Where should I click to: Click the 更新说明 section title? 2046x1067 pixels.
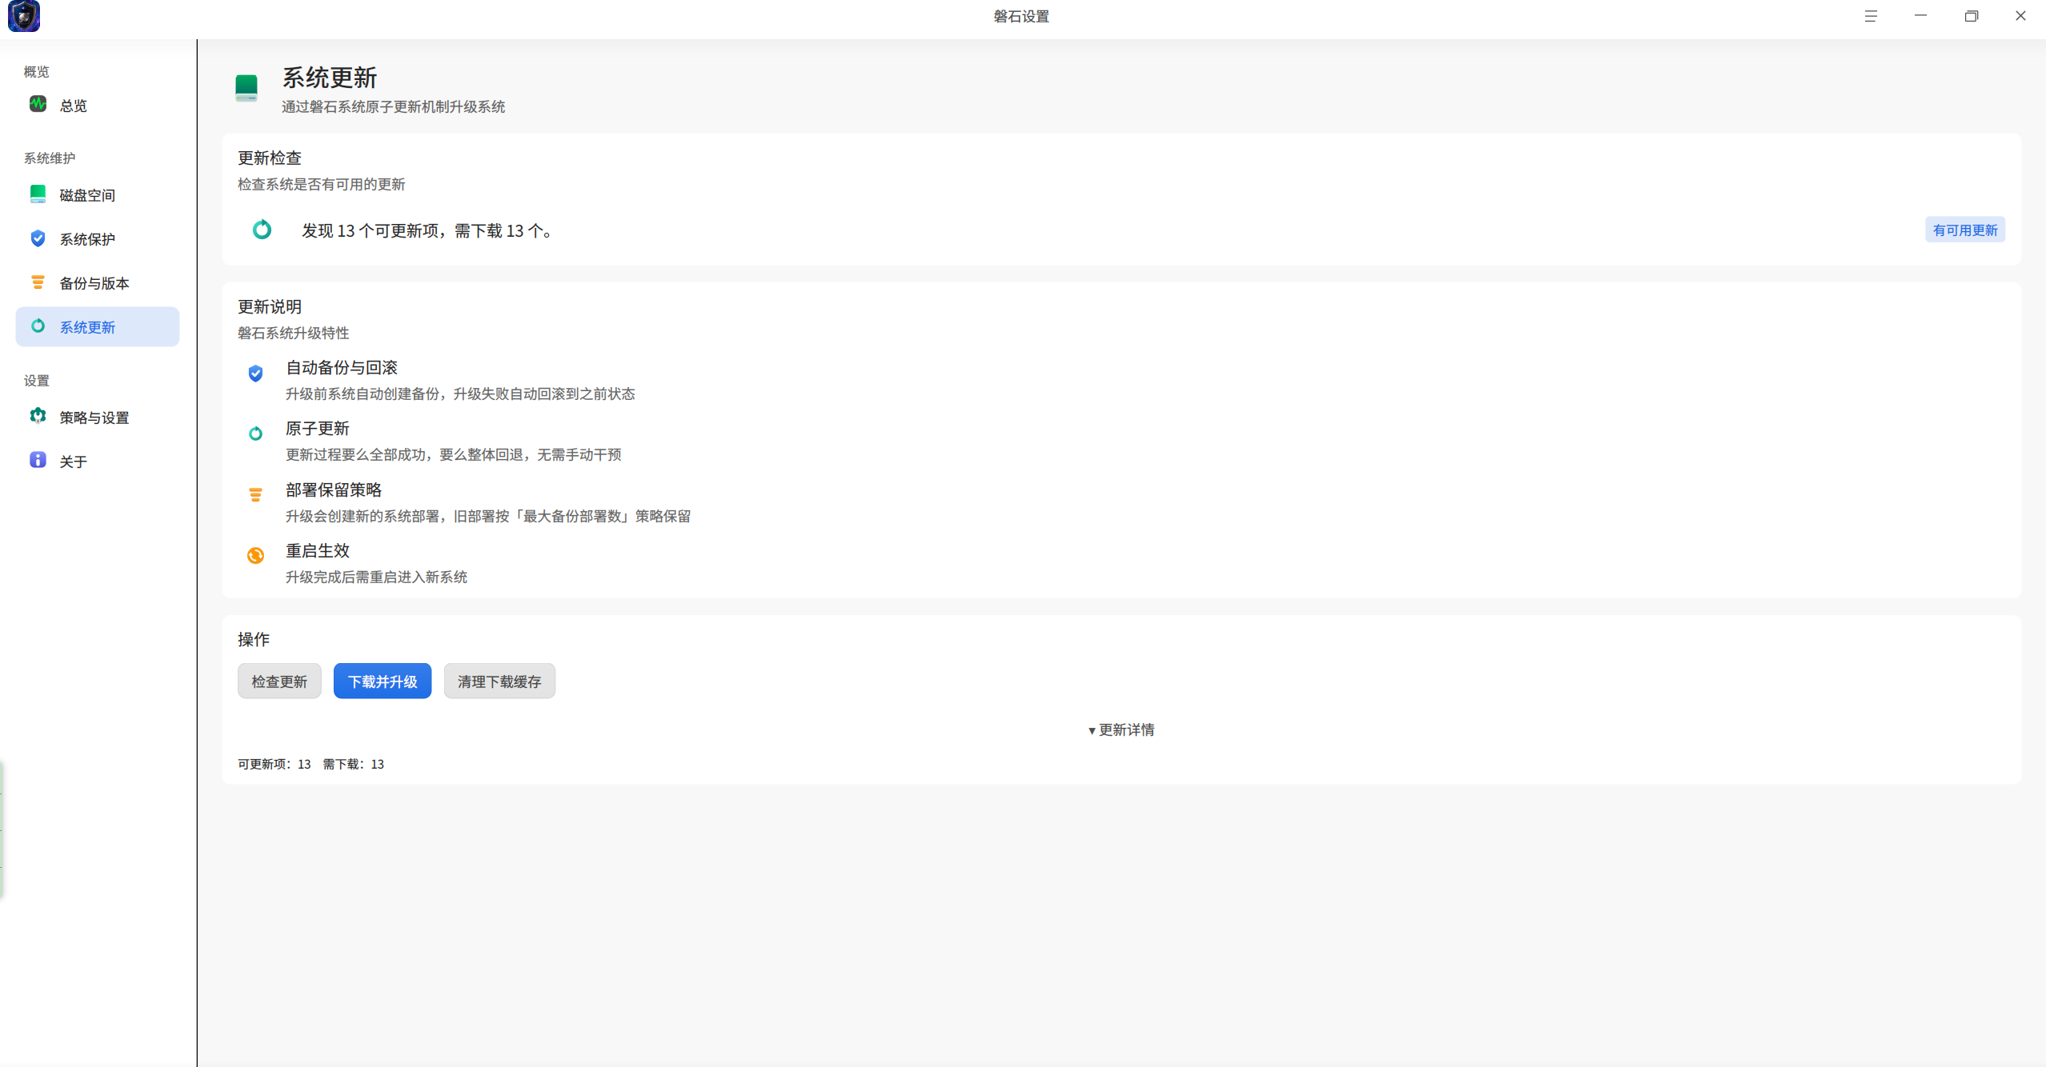tap(270, 306)
